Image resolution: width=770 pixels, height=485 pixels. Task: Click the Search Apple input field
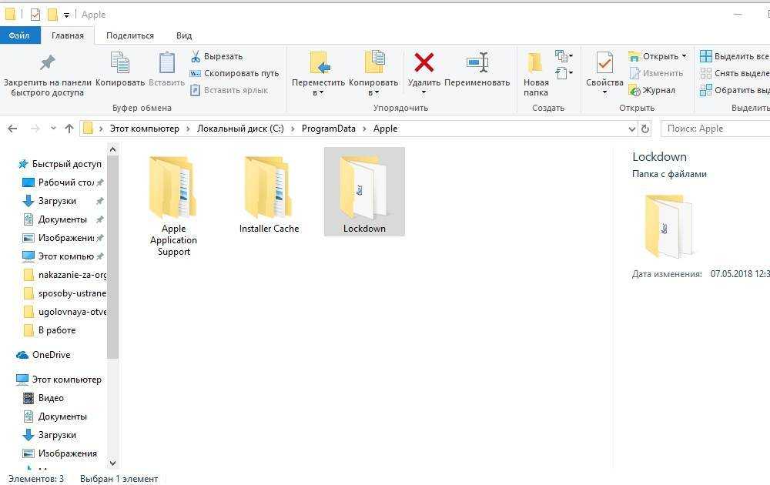click(712, 129)
